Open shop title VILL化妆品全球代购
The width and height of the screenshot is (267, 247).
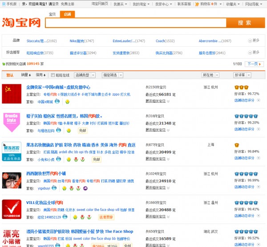[44, 203]
